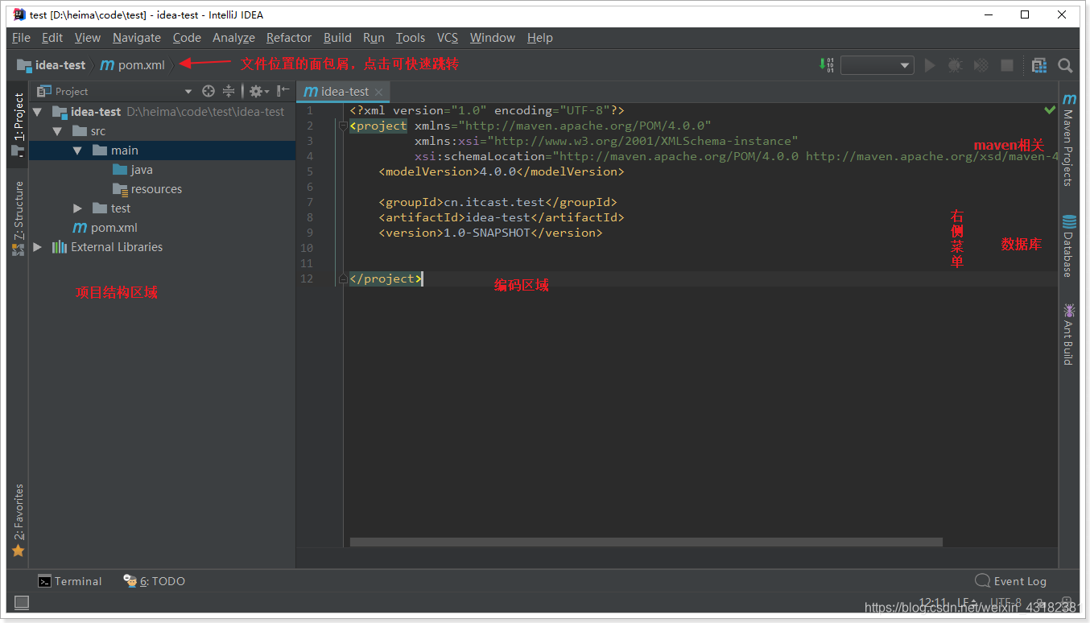The width and height of the screenshot is (1090, 623).
Task: Expand External Libraries node arrow
Action: tap(37, 247)
